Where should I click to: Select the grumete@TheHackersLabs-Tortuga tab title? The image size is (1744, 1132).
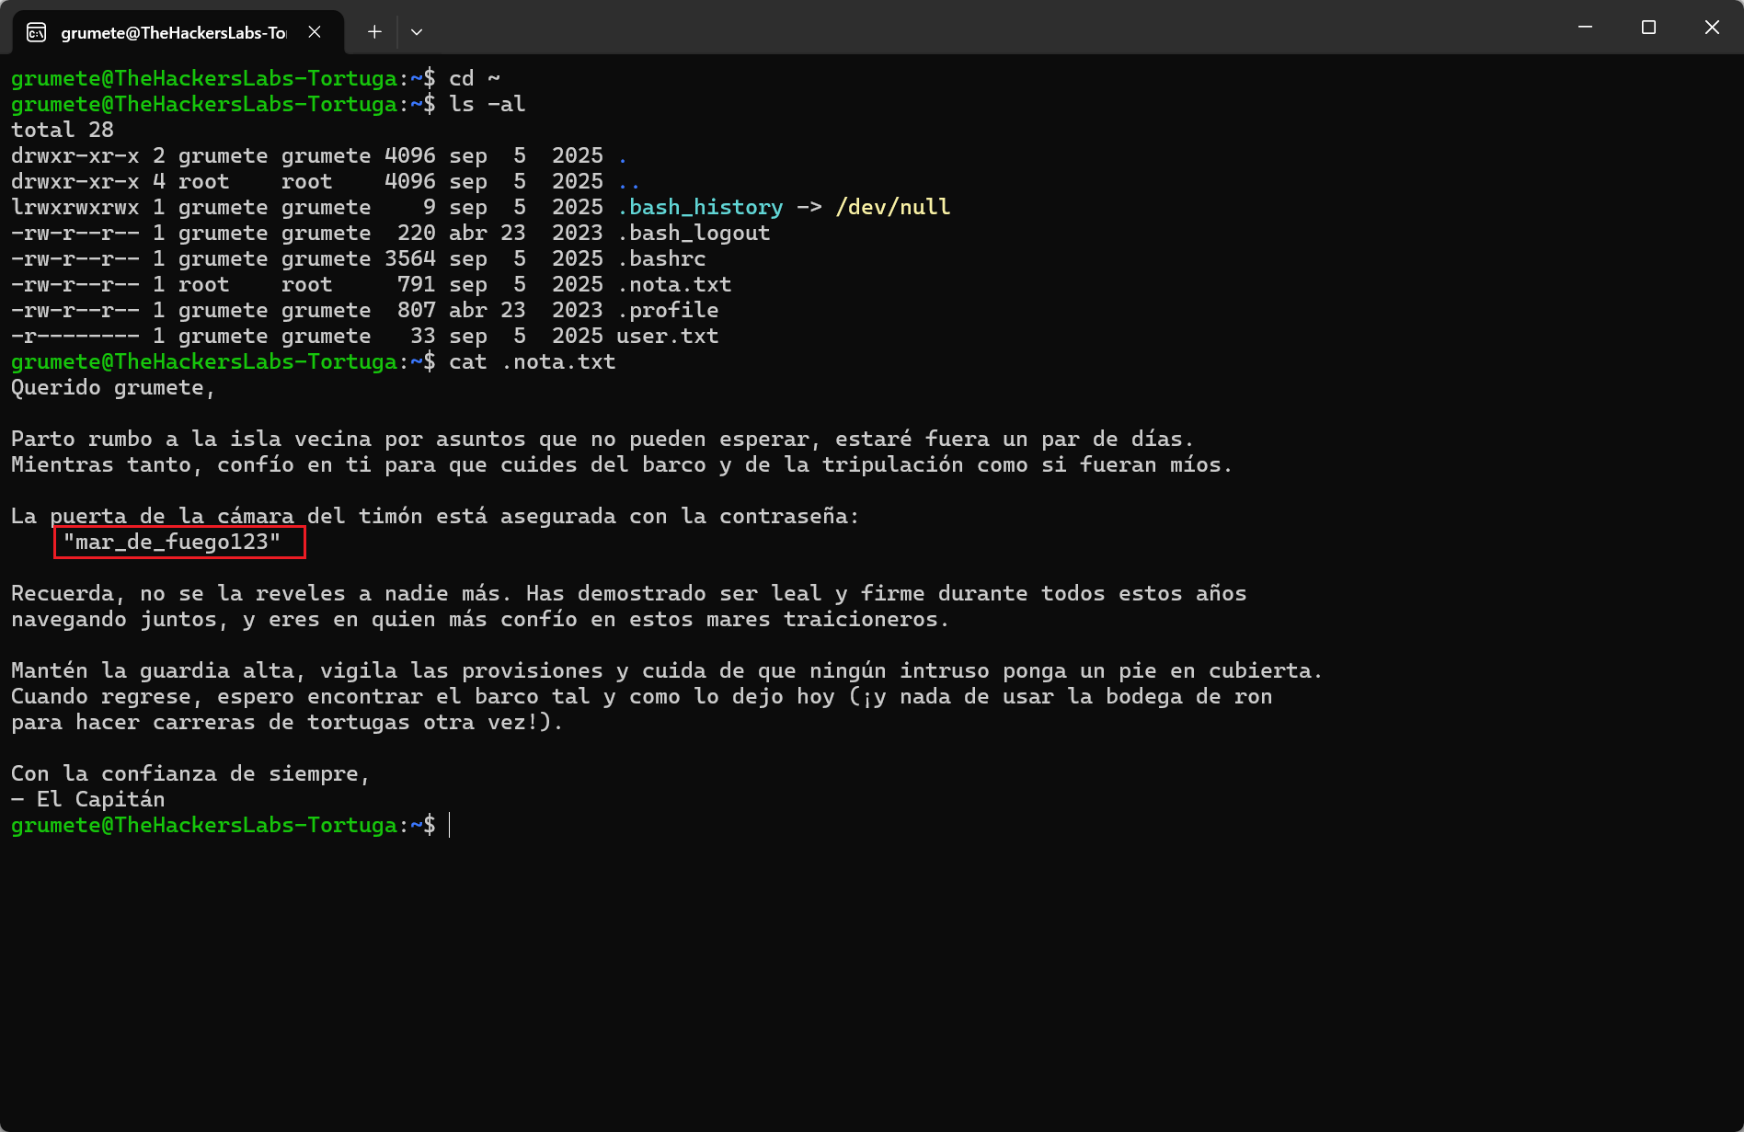click(173, 33)
